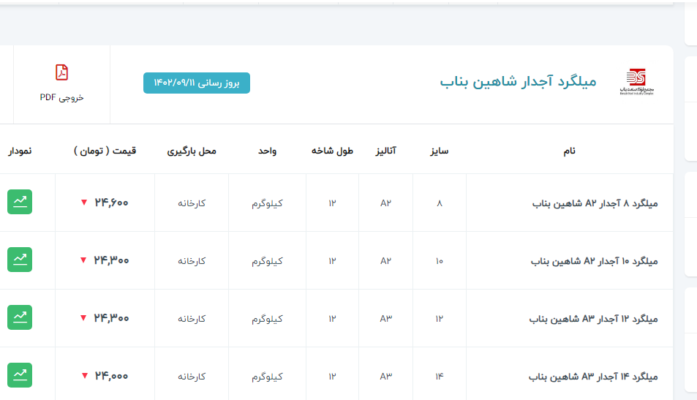Image resolution: width=697 pixels, height=400 pixels.
Task: Open میلگرد 14 آجدار A3 شاهین بناب product
Action: 594,376
